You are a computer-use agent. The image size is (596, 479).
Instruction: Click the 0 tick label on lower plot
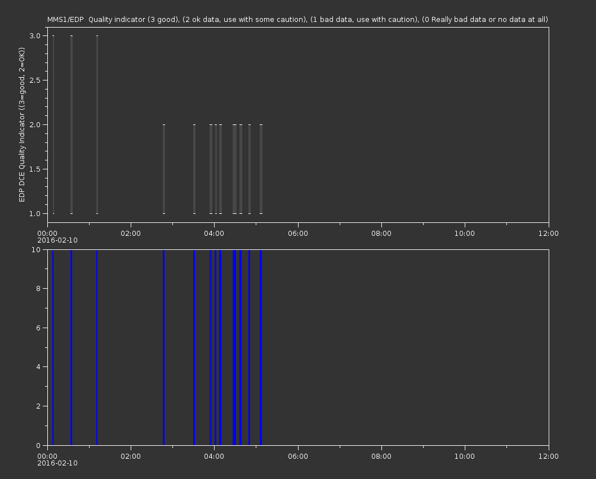coord(38,445)
